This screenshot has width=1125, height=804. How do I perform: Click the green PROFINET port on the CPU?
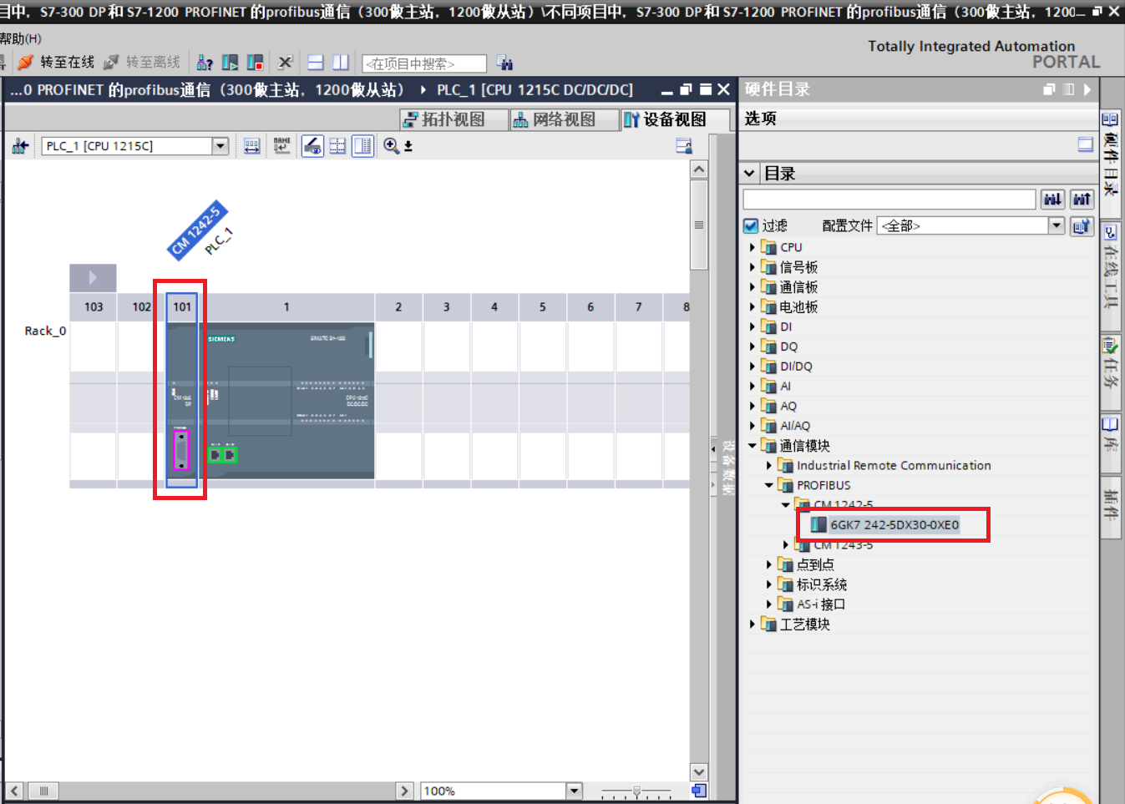[223, 454]
